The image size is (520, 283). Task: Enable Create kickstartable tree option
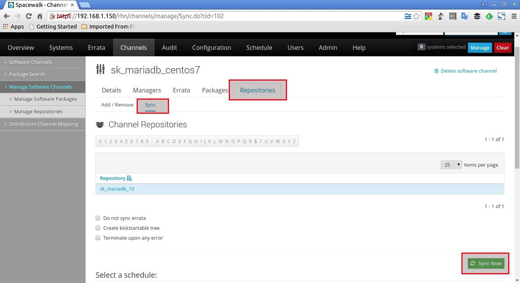point(98,228)
